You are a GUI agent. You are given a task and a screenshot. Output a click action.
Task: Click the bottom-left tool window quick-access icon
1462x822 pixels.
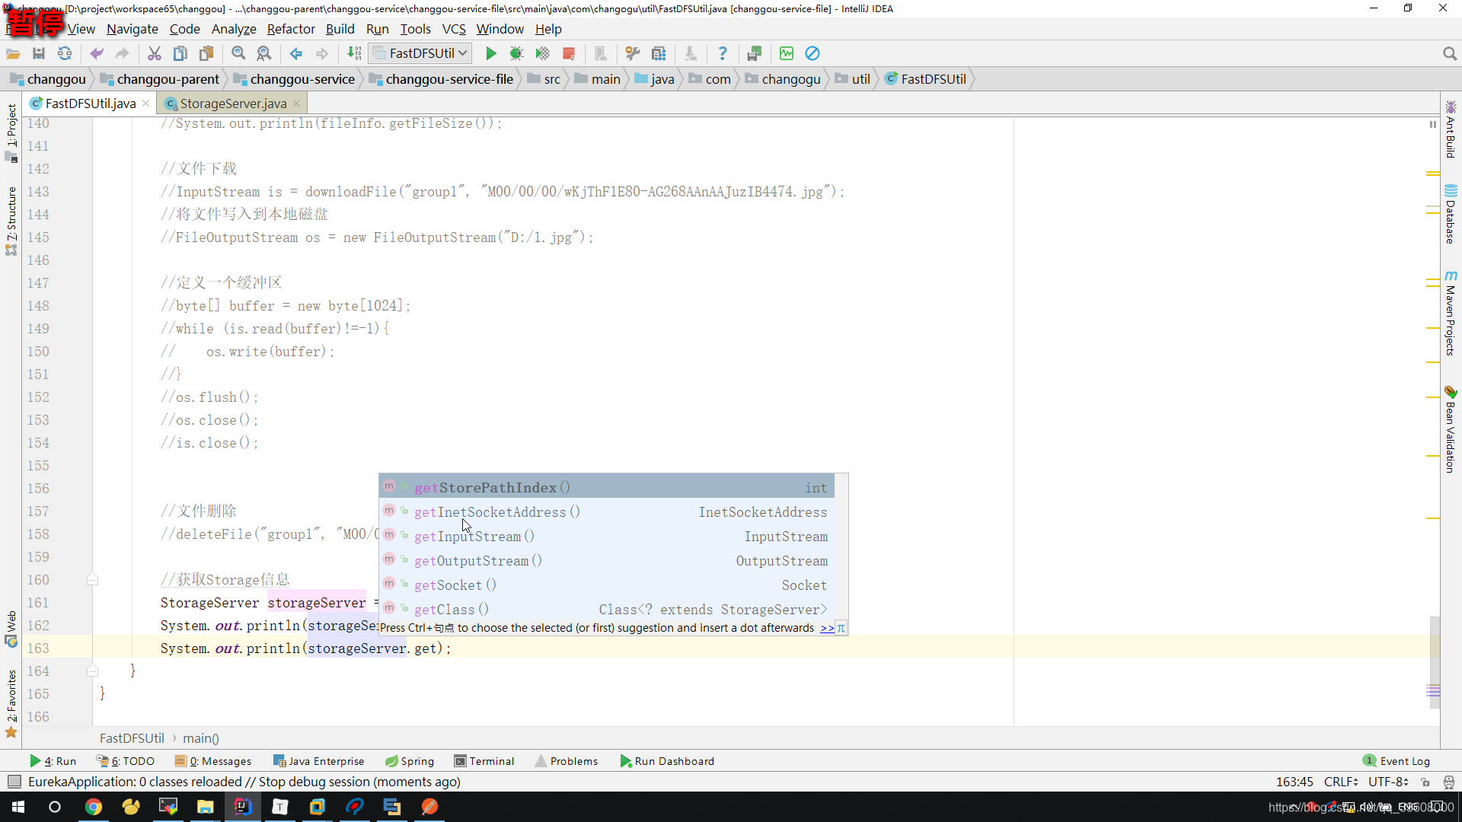pos(14,782)
